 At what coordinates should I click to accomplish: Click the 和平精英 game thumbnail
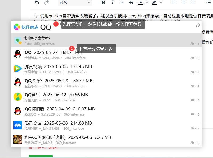[18, 139]
